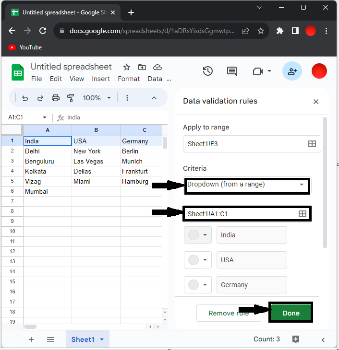Open the Explore icon in status bar

[296, 339]
